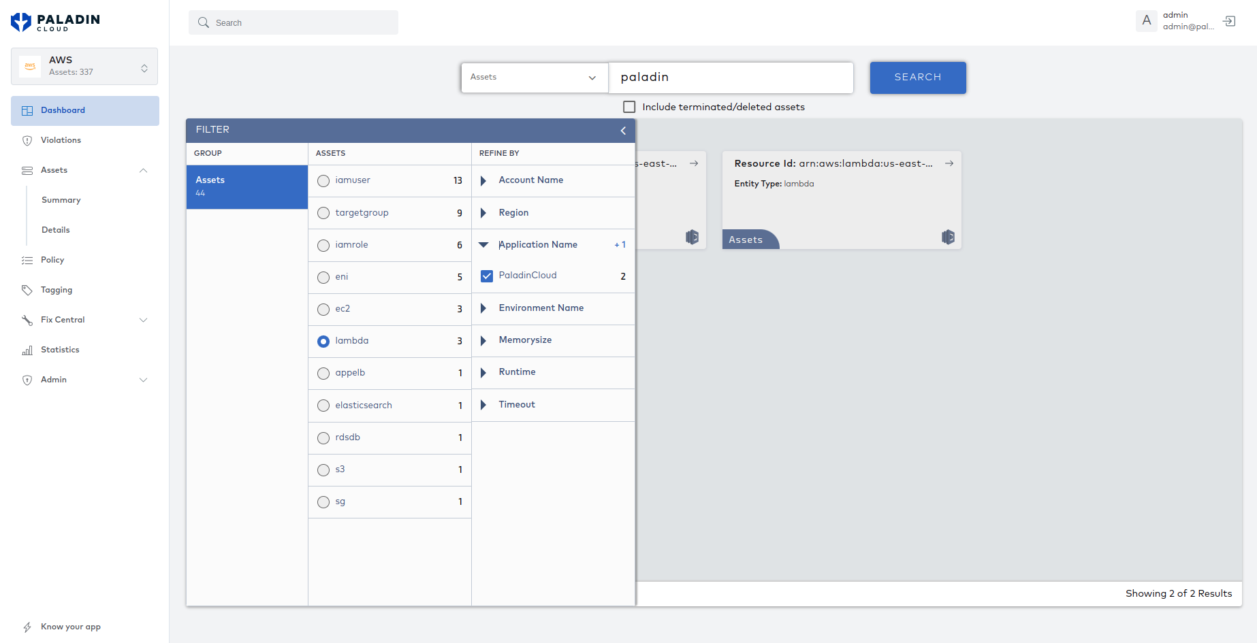1257x643 pixels.
Task: Click the lambda Resource Id text
Action: click(x=833, y=163)
